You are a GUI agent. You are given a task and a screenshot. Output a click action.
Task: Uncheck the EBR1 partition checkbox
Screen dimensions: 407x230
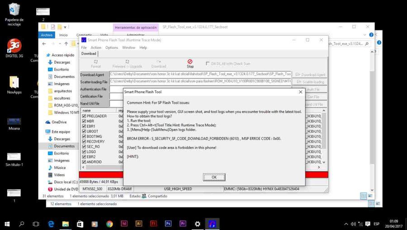(84, 126)
